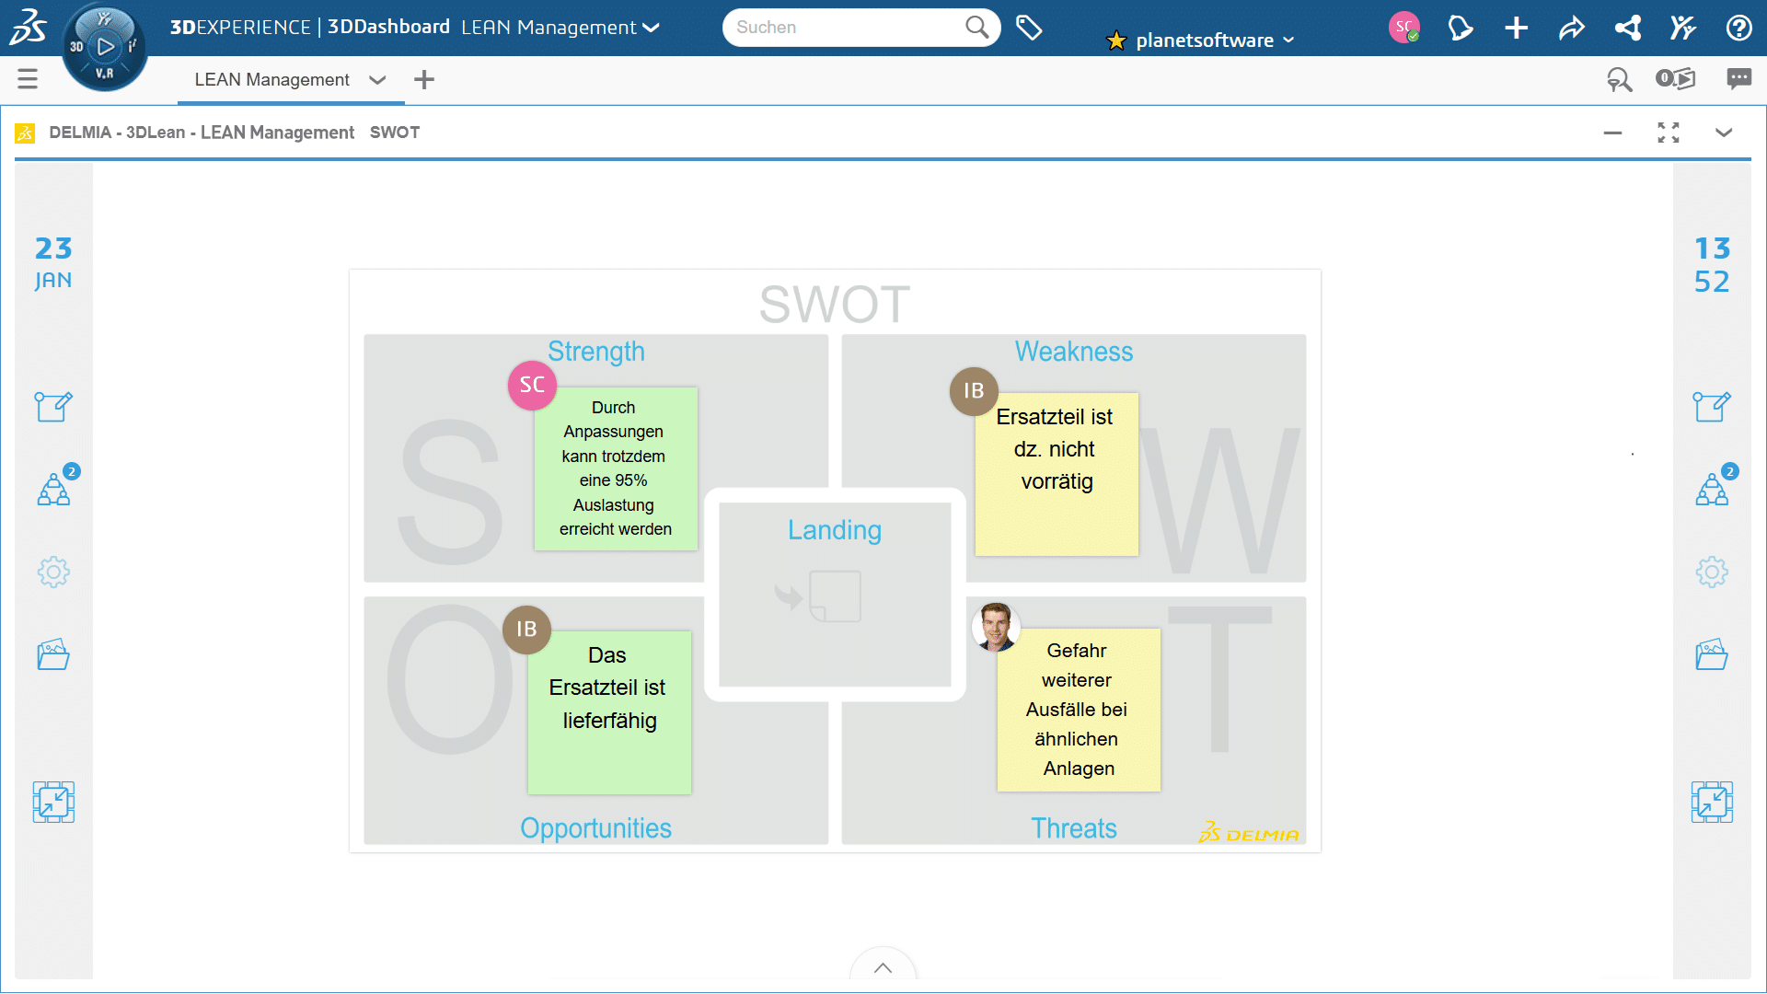Open the notifications bell in the top bar
The height and width of the screenshot is (994, 1767).
click(x=1461, y=28)
